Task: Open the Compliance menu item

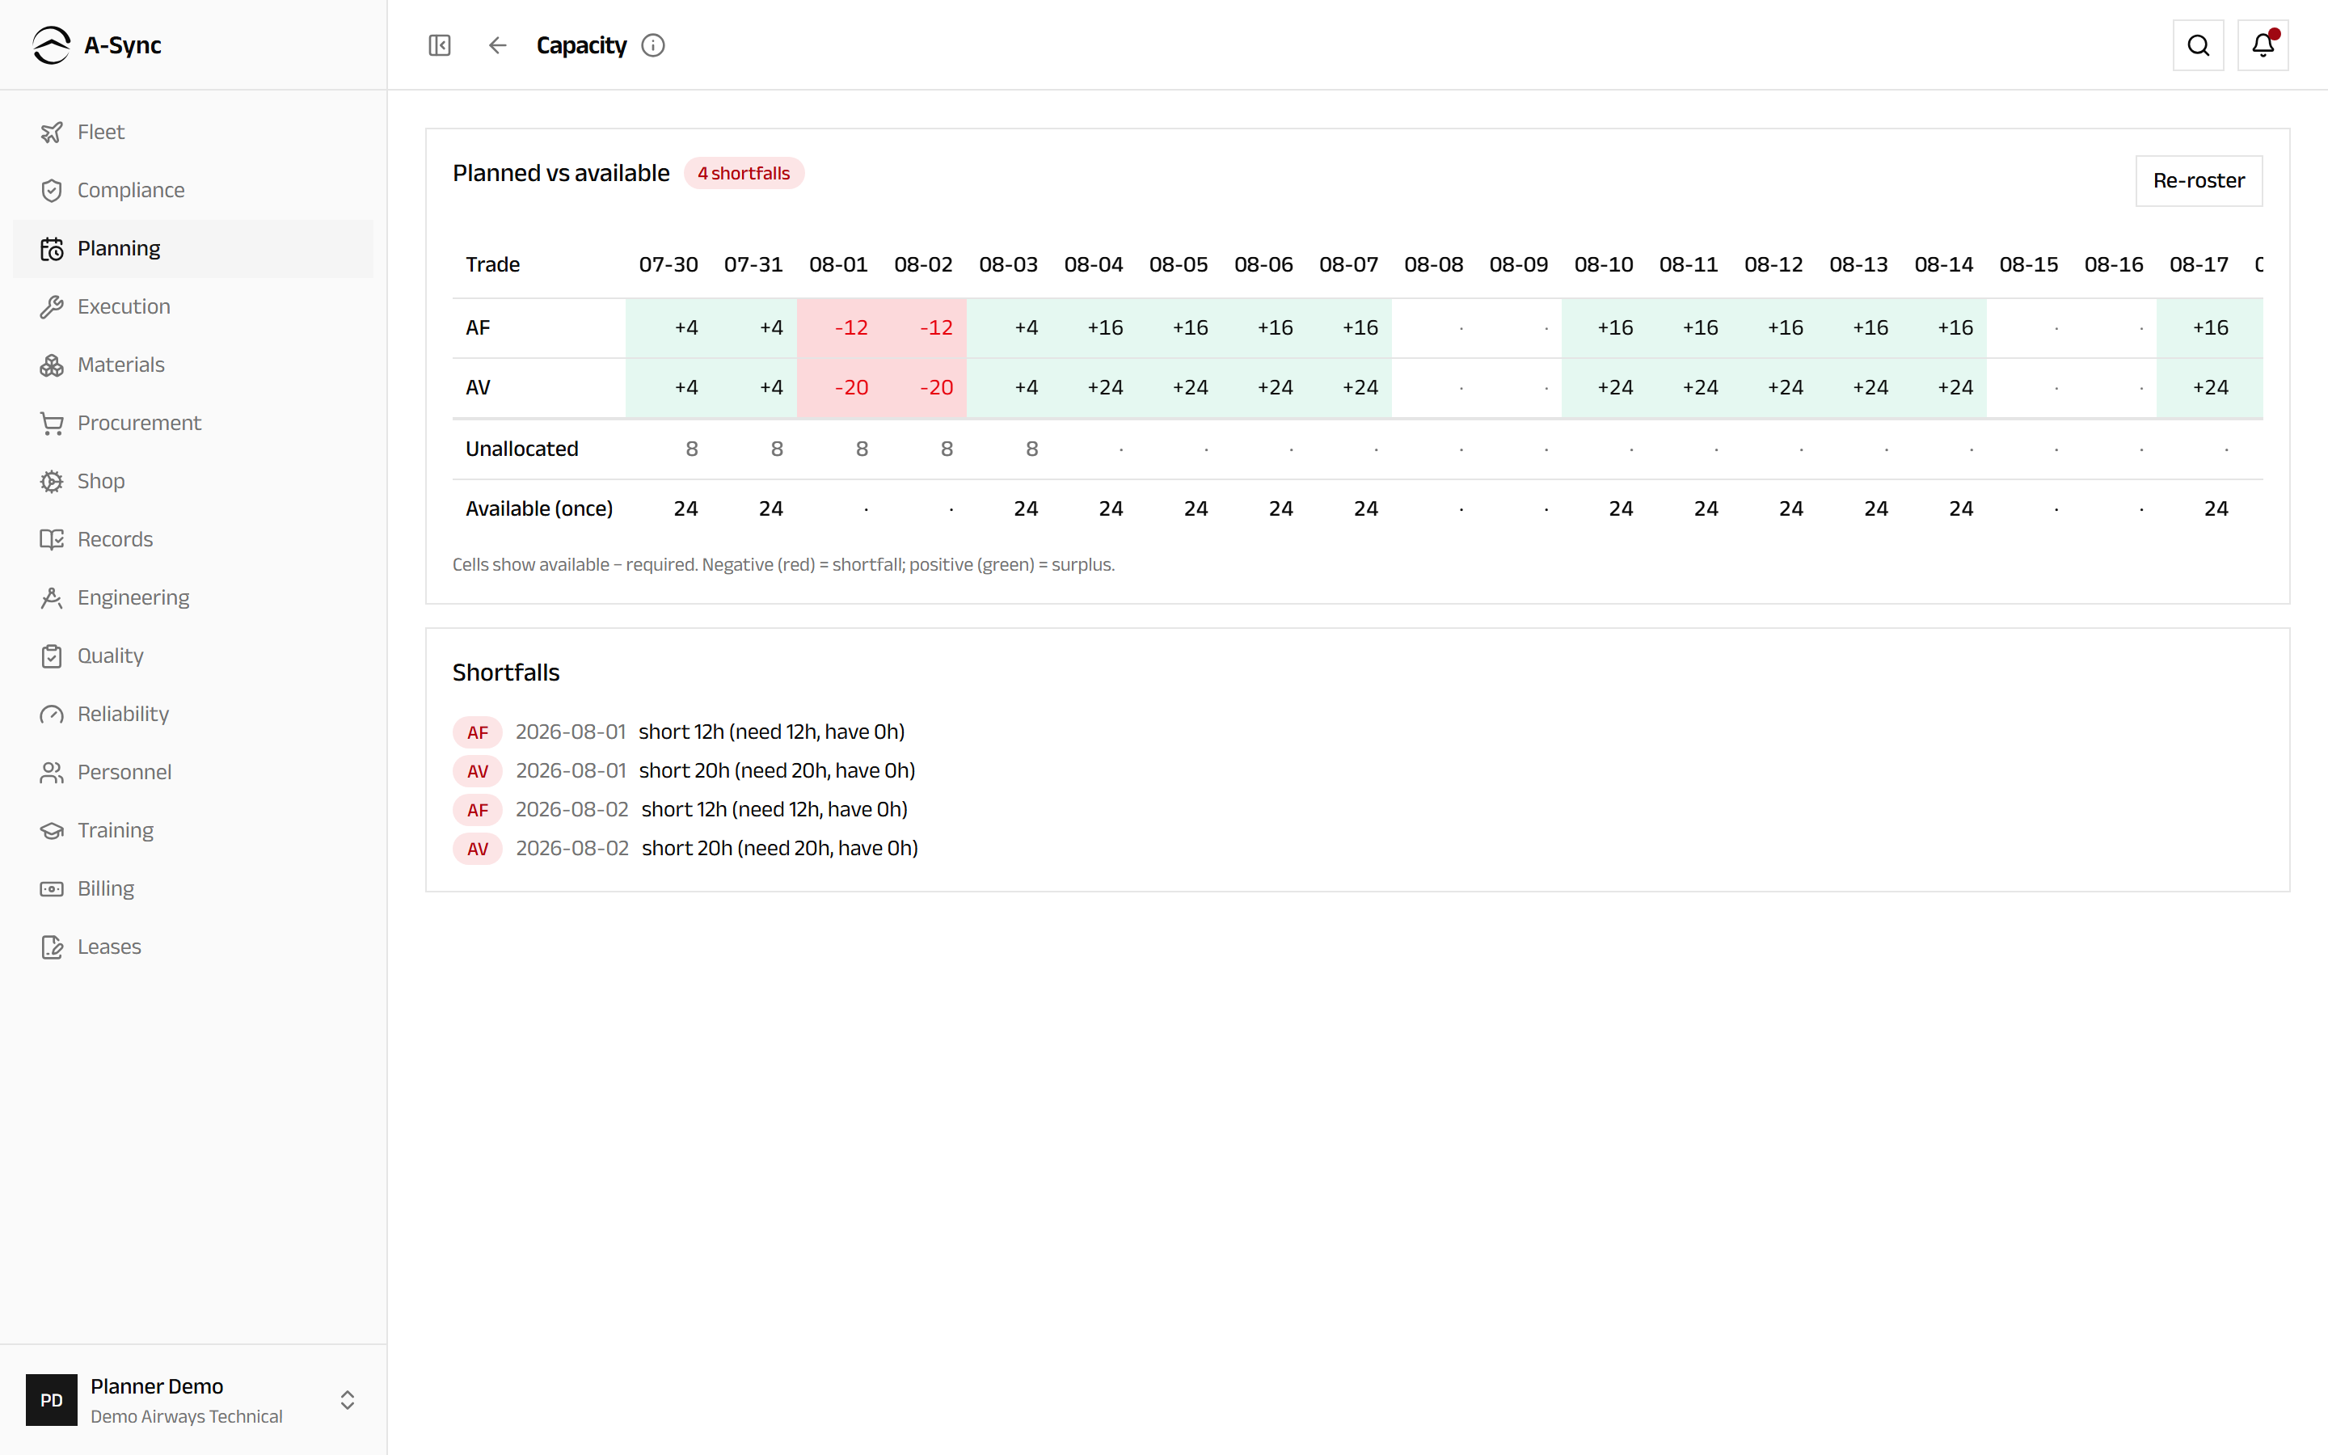Action: (193, 191)
